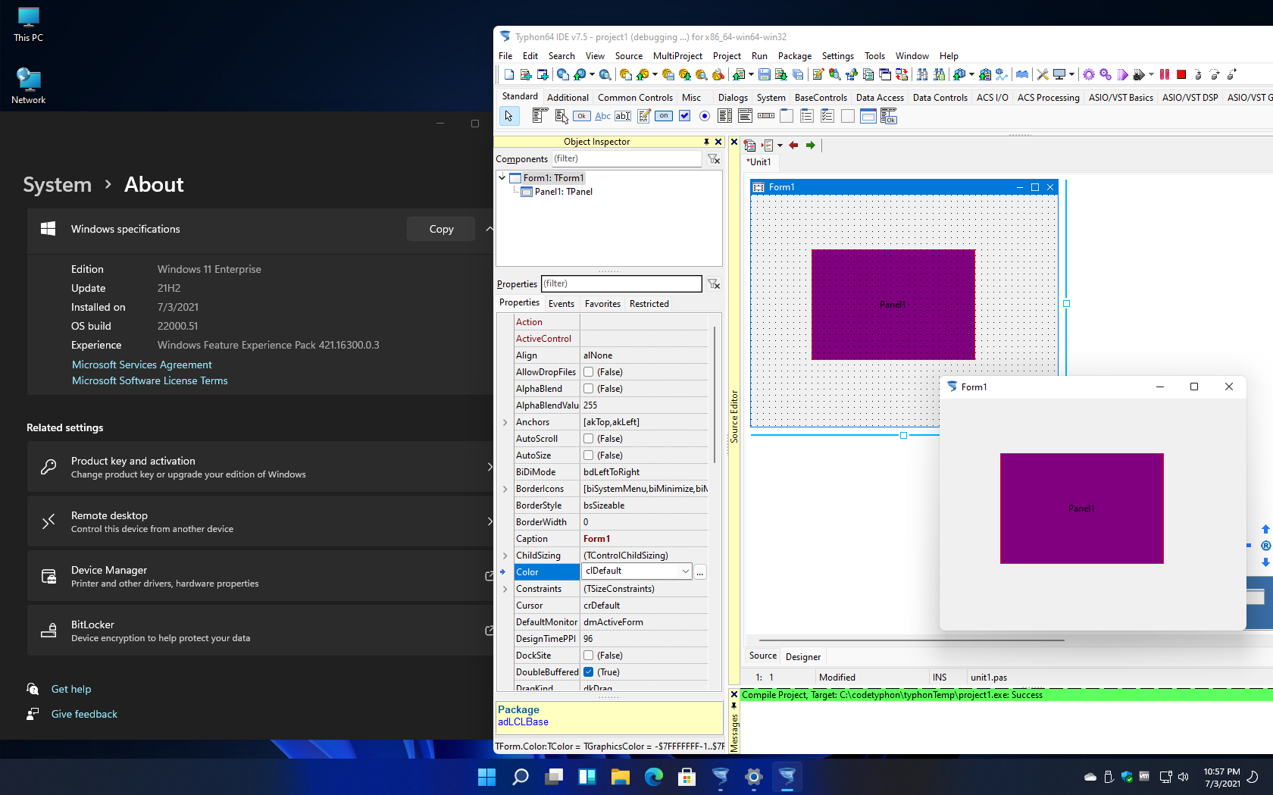Pick the TMemo component icon
This screenshot has width=1273, height=795.
tap(643, 116)
